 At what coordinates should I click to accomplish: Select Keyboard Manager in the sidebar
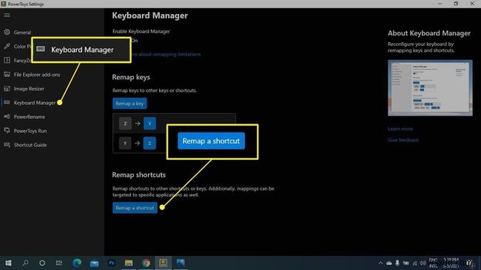[34, 103]
